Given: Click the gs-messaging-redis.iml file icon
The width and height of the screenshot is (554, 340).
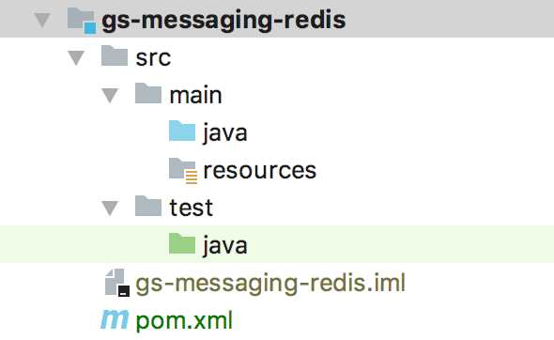Looking at the screenshot, I should click(117, 283).
